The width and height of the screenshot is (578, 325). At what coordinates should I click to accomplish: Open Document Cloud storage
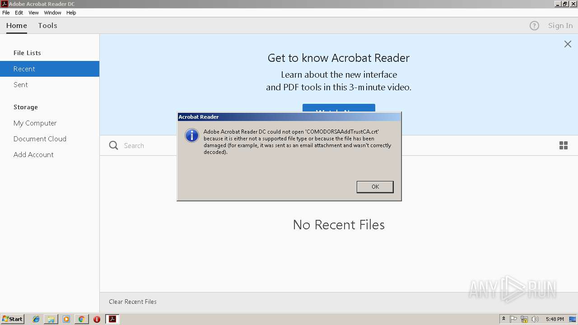click(x=50, y=139)
